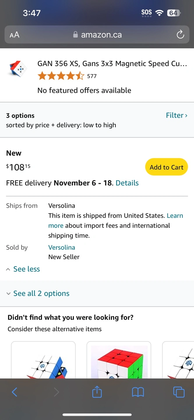Tap the Safari back arrow
This screenshot has height=420, width=194.
(x=15, y=392)
